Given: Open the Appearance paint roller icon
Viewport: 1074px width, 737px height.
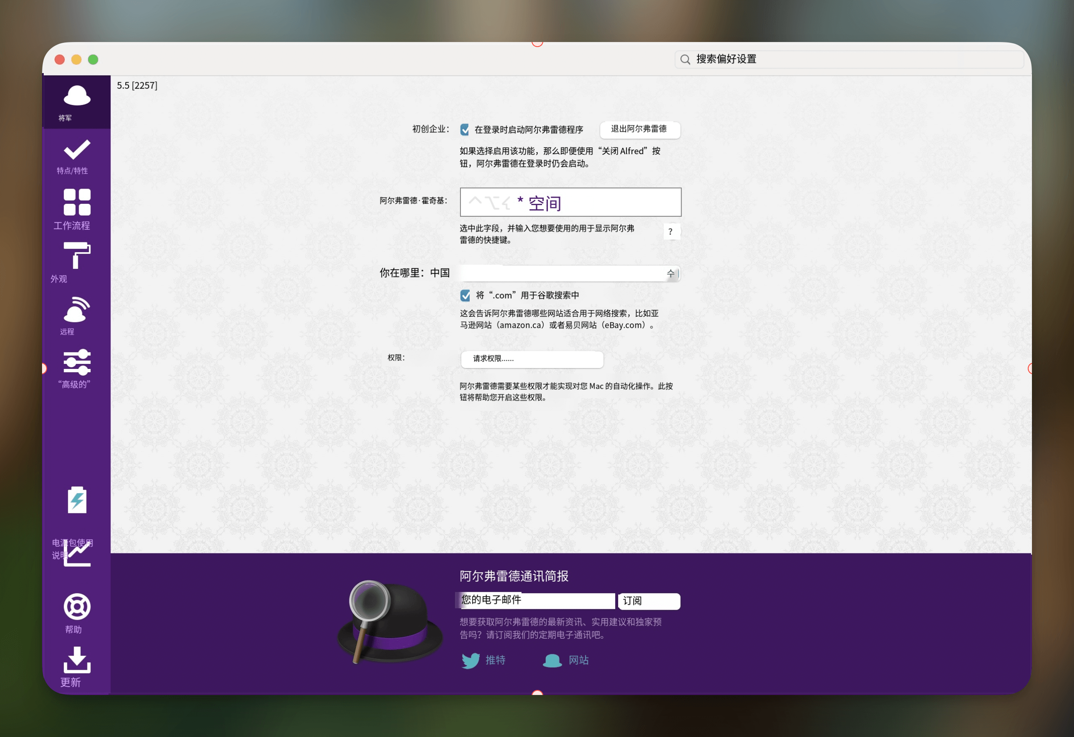Looking at the screenshot, I should pyautogui.click(x=77, y=255).
